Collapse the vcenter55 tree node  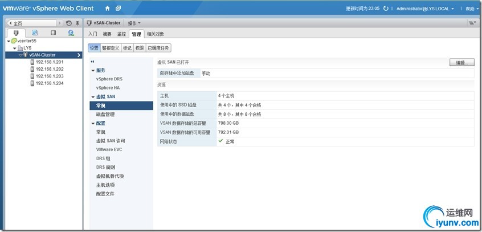[x=9, y=41]
